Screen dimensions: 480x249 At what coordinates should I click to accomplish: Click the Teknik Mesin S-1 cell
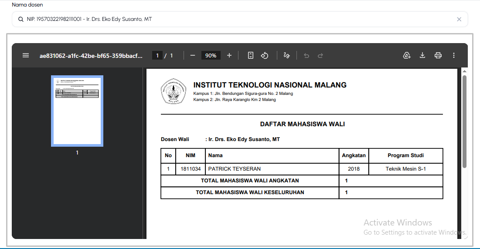click(405, 169)
